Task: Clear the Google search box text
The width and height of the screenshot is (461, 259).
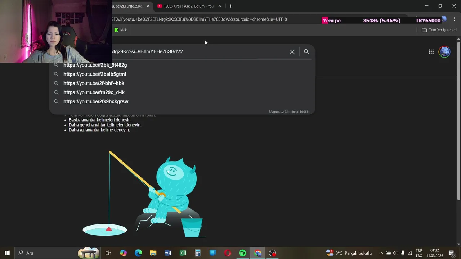Action: click(292, 52)
